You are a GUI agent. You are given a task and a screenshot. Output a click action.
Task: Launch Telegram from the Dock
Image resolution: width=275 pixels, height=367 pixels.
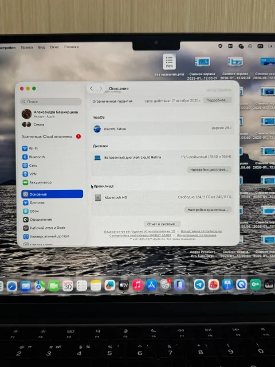point(199,285)
